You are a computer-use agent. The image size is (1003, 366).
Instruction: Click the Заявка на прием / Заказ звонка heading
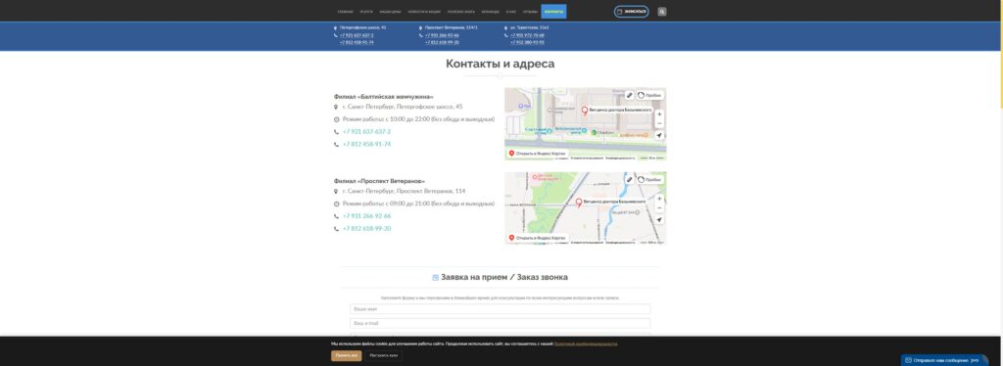coord(504,277)
